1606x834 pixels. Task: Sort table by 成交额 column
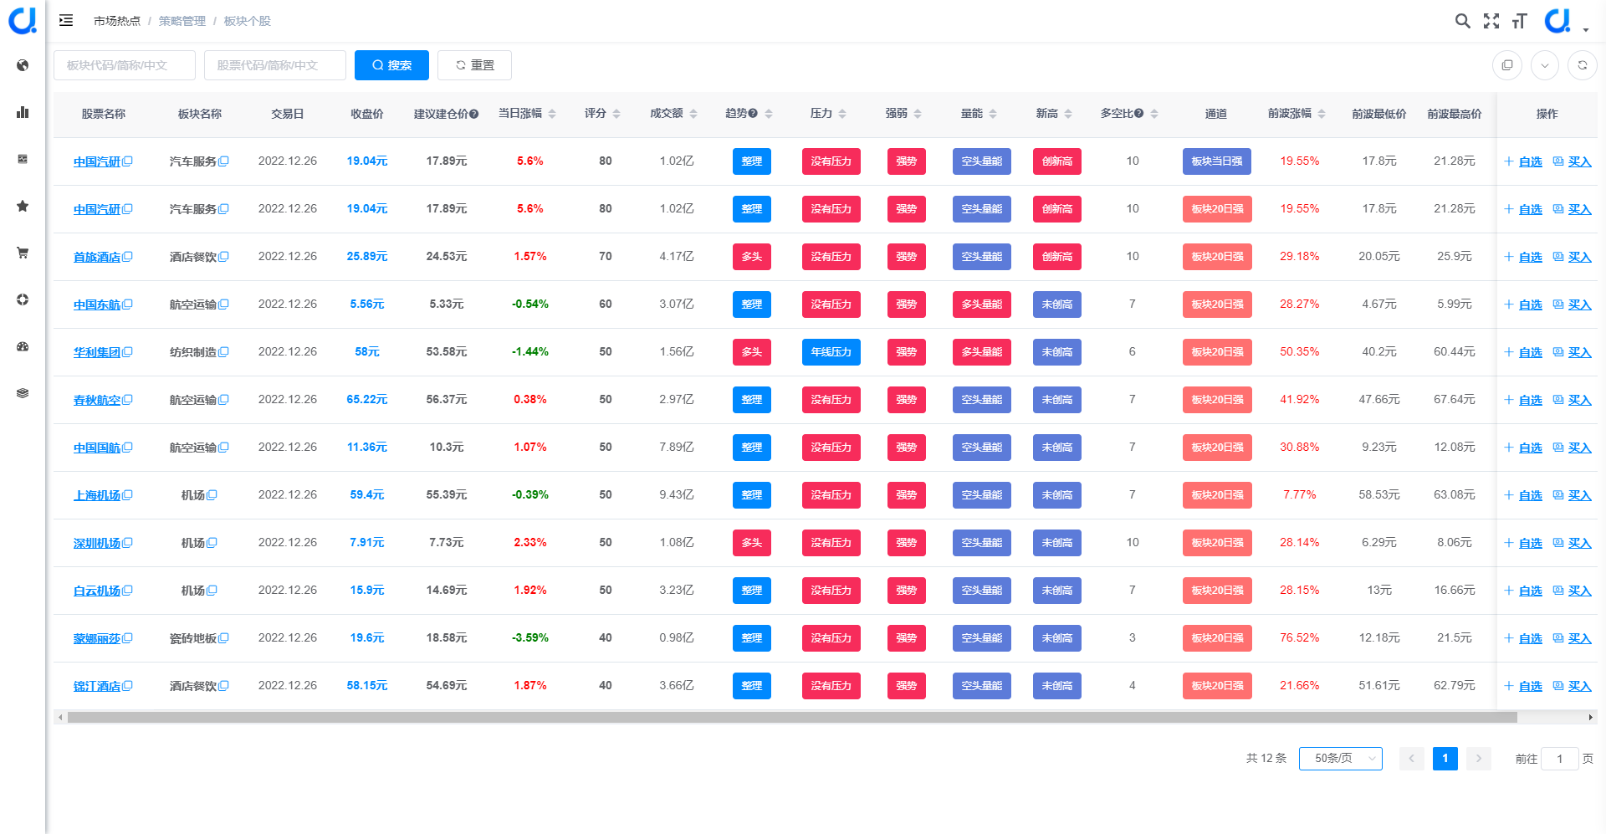693,114
